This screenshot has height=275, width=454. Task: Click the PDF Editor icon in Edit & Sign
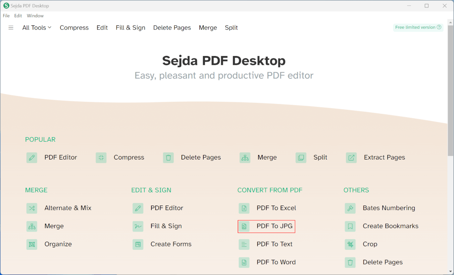[x=138, y=208]
